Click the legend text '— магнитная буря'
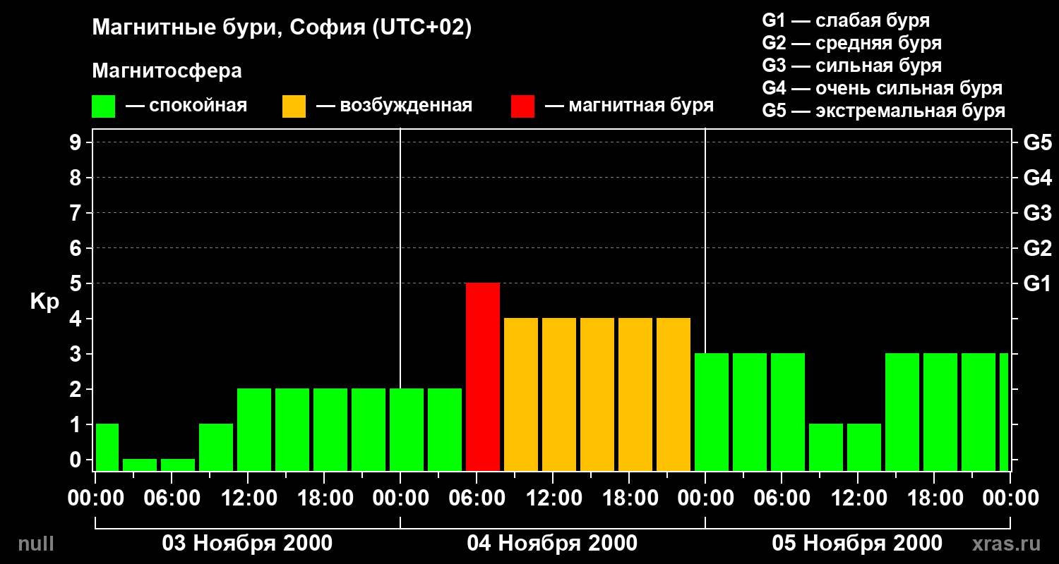The height and width of the screenshot is (564, 1059). 629,106
